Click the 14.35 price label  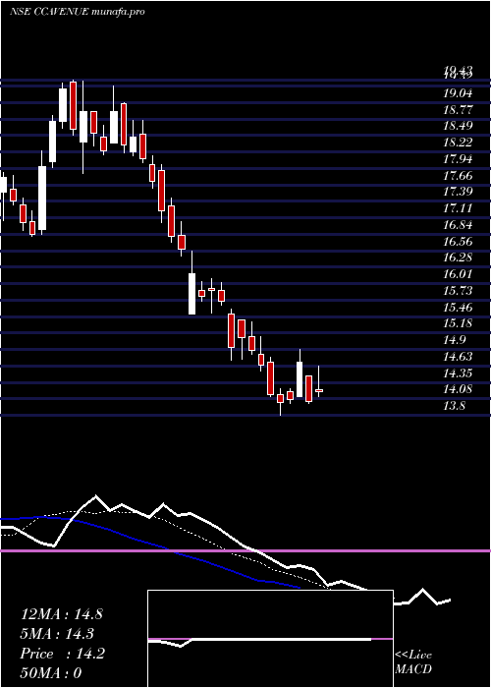(459, 373)
